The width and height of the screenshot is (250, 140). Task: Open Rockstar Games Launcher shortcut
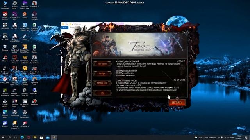point(25,70)
